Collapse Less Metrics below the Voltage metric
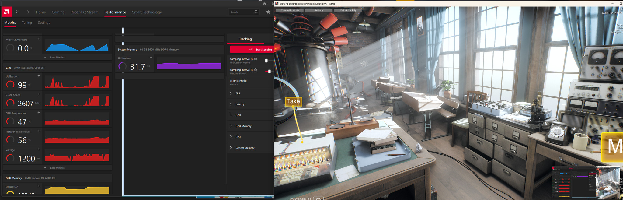623x200 pixels. [x=57, y=168]
